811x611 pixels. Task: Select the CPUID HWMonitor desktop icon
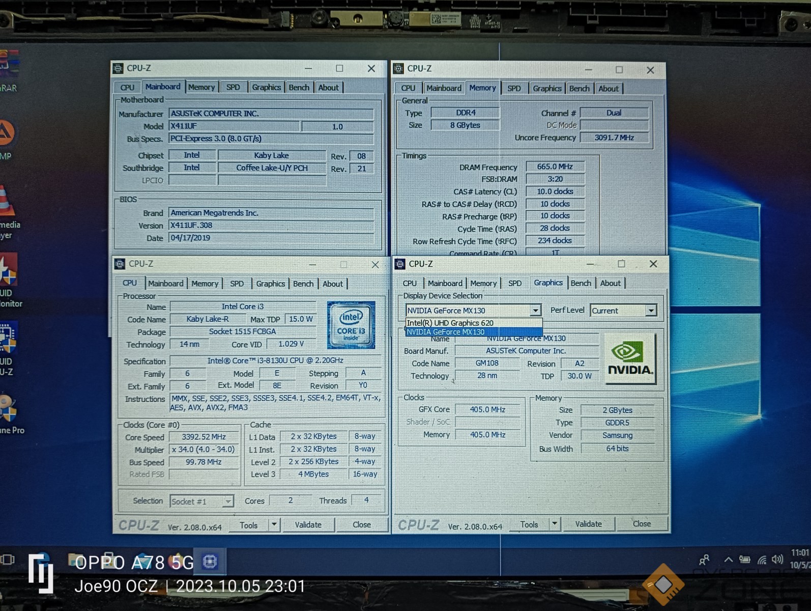pos(10,281)
